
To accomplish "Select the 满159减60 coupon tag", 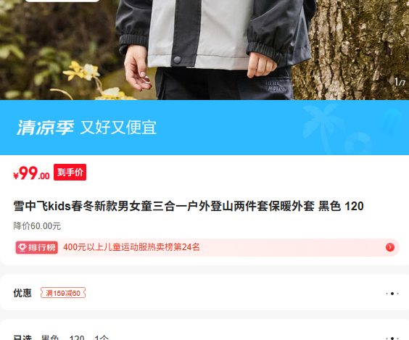I will coord(63,293).
